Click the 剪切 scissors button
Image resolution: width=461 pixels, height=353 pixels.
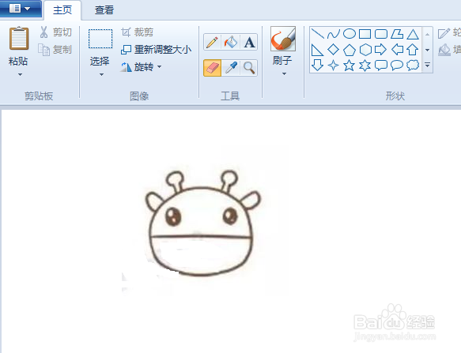55,32
